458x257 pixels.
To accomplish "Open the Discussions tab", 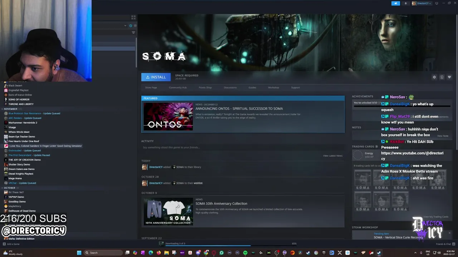I will coord(230,87).
